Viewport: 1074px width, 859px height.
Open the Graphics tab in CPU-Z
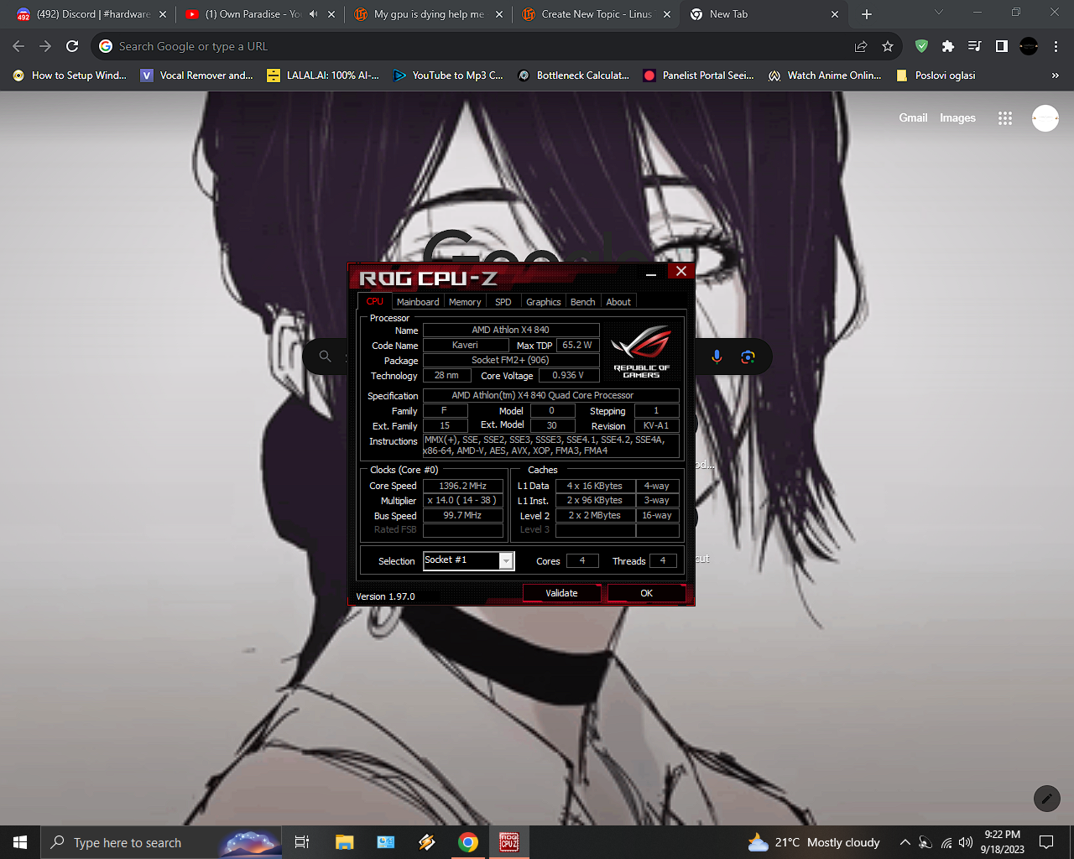[544, 302]
